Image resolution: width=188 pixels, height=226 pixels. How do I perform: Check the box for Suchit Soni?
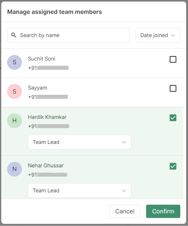click(x=173, y=59)
